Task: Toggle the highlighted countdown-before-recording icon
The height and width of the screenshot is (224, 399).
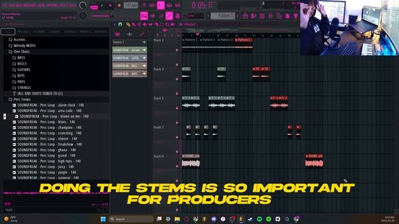Action: (x=161, y=6)
